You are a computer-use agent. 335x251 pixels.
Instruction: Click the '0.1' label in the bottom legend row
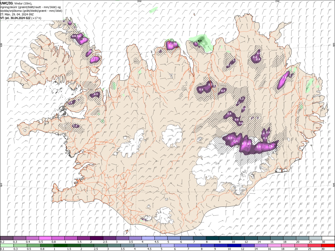[x=3, y=249]
